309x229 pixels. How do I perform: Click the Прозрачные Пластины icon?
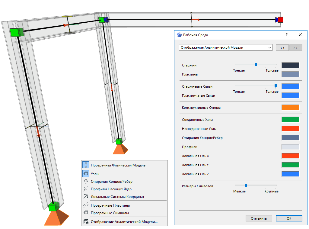(85, 205)
